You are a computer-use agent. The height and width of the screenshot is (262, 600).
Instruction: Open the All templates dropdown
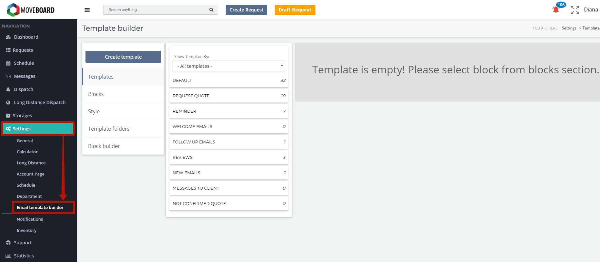click(x=229, y=66)
